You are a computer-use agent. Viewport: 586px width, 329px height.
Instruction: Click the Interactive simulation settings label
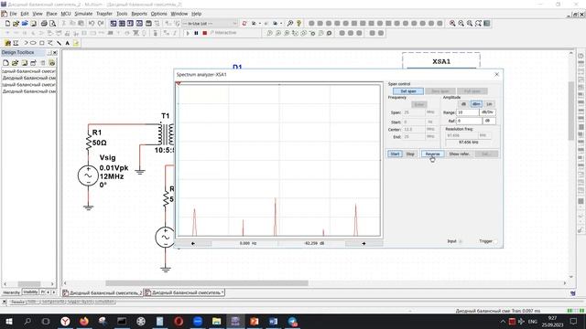coord(223,33)
